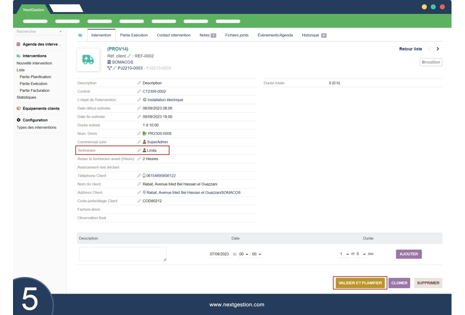Click into the Description text area

[123, 254]
